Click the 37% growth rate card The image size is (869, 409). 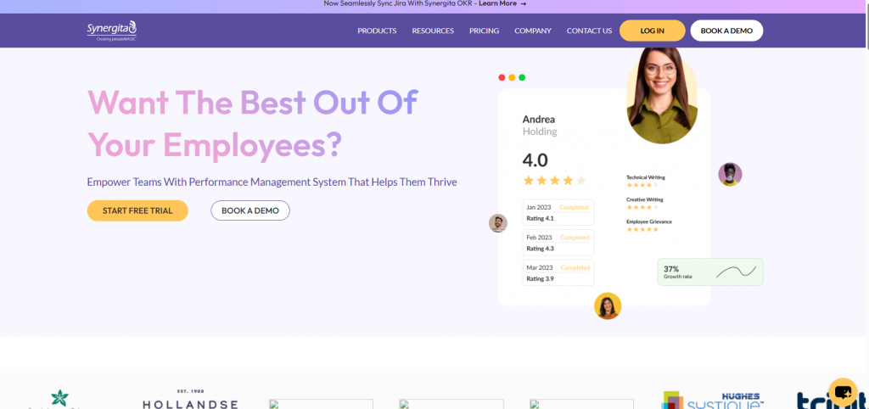pyautogui.click(x=709, y=272)
